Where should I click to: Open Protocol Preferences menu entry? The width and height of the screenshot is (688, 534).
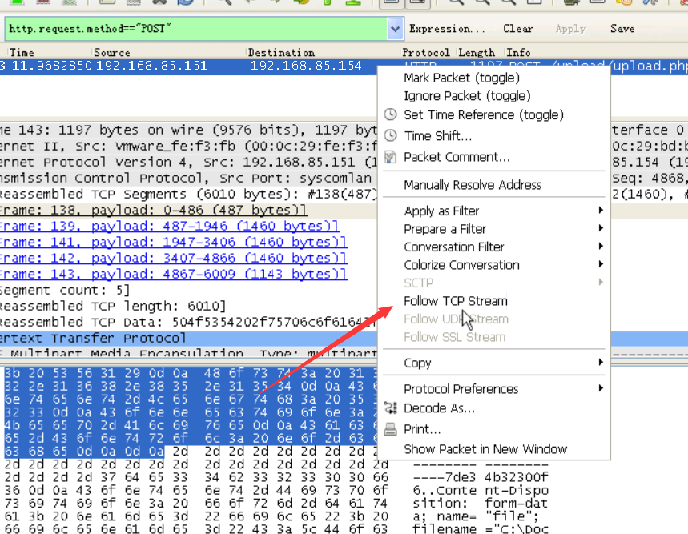461,389
